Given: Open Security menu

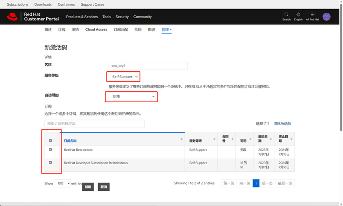Looking at the screenshot, I should pos(122,17).
